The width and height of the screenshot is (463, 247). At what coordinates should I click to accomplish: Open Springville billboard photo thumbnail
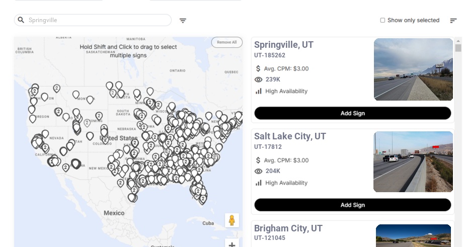coord(413,69)
